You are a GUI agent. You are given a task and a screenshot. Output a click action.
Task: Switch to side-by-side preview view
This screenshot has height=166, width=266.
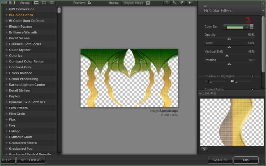point(52,3)
